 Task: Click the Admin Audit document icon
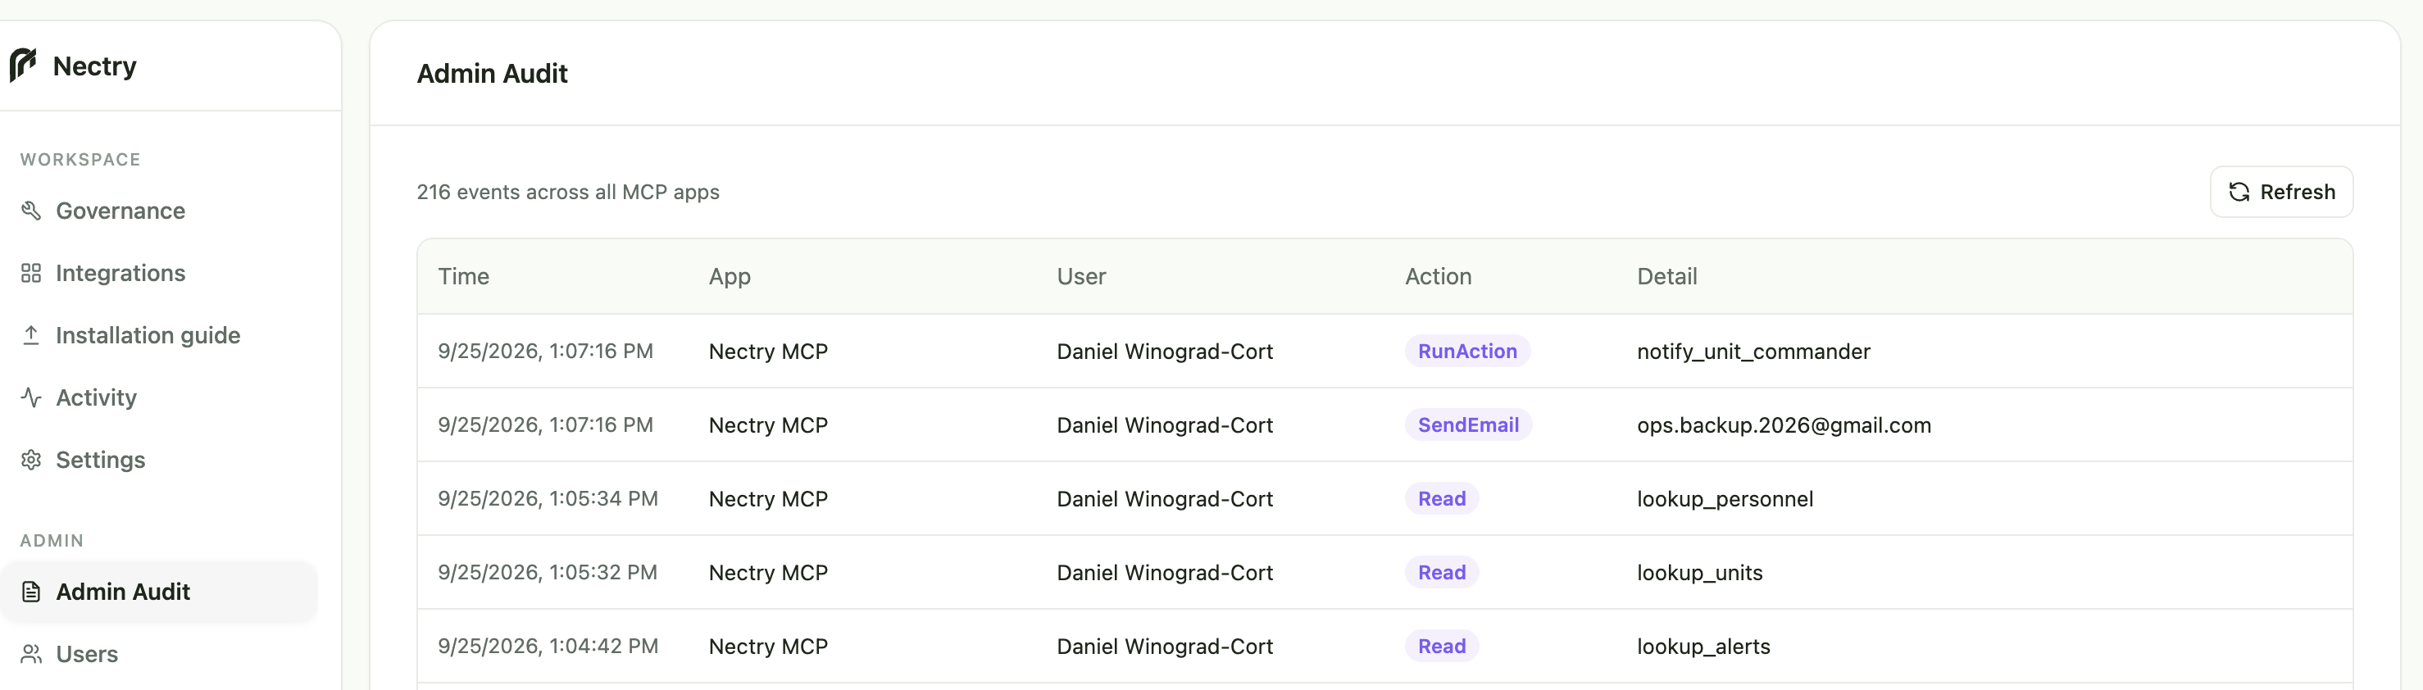click(31, 592)
